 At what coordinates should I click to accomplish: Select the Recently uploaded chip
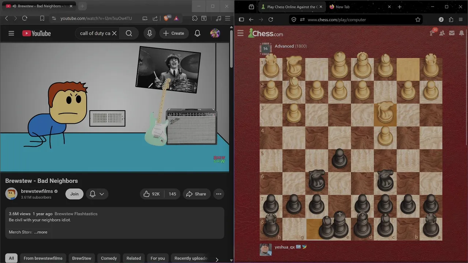190,258
